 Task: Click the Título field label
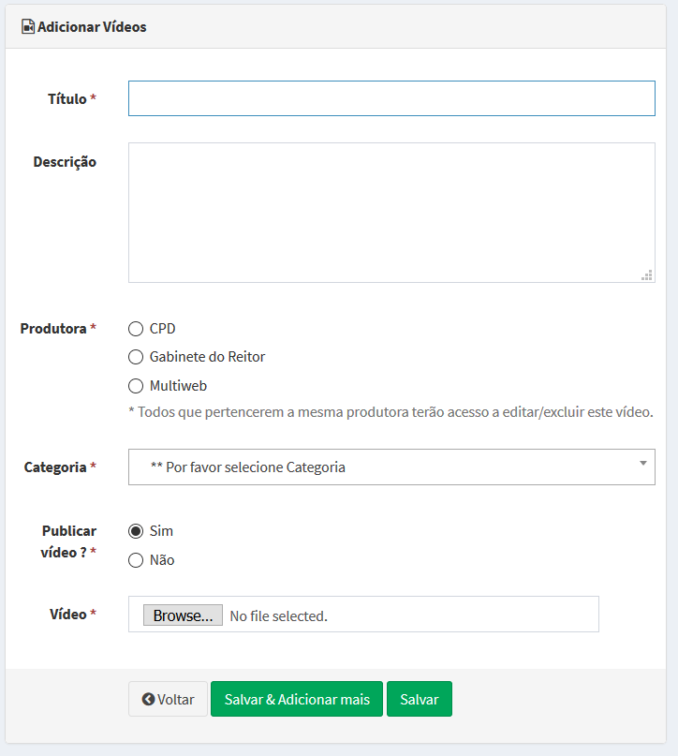click(66, 99)
